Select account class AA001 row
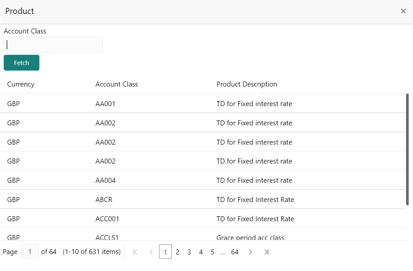This screenshot has width=413, height=271. [x=105, y=104]
